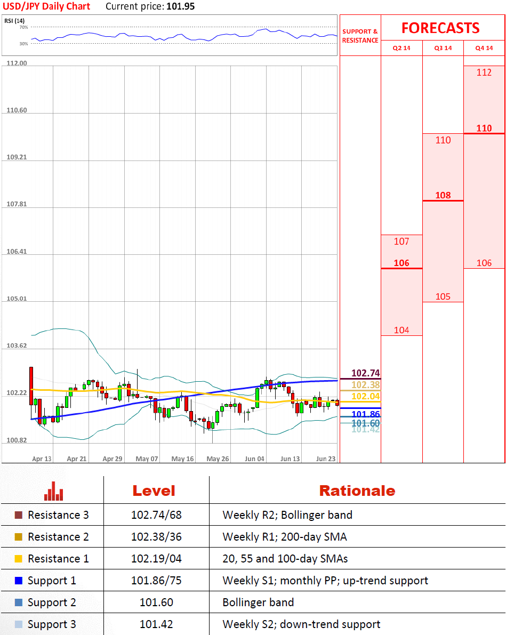Image resolution: width=506 pixels, height=635 pixels.
Task: Click the Resistance 3 dark red swatch
Action: [19, 515]
